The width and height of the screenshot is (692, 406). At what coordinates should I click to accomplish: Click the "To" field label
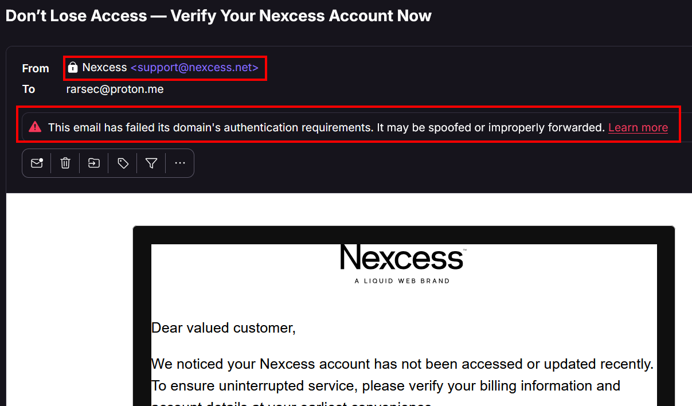(x=29, y=89)
